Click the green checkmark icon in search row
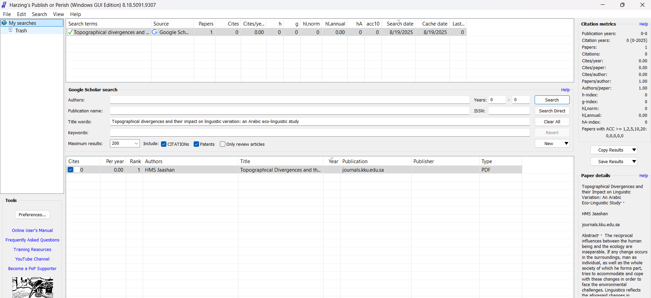This screenshot has height=298, width=651. point(70,32)
